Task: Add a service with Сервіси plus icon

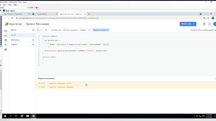Action: 33,44
